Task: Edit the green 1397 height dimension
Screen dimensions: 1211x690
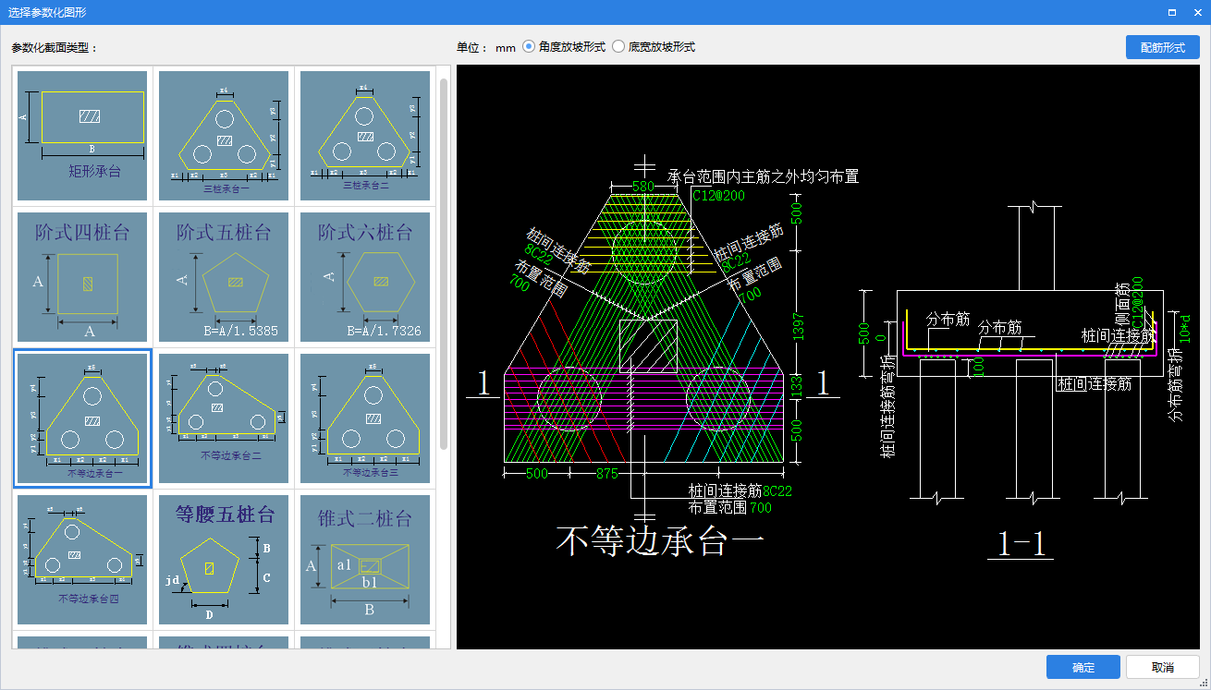Action: tap(800, 326)
